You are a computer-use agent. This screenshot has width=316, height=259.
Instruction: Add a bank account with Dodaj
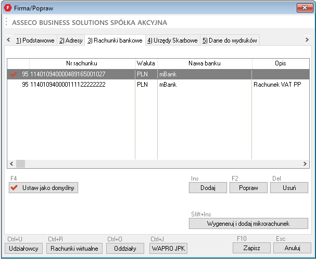208,188
